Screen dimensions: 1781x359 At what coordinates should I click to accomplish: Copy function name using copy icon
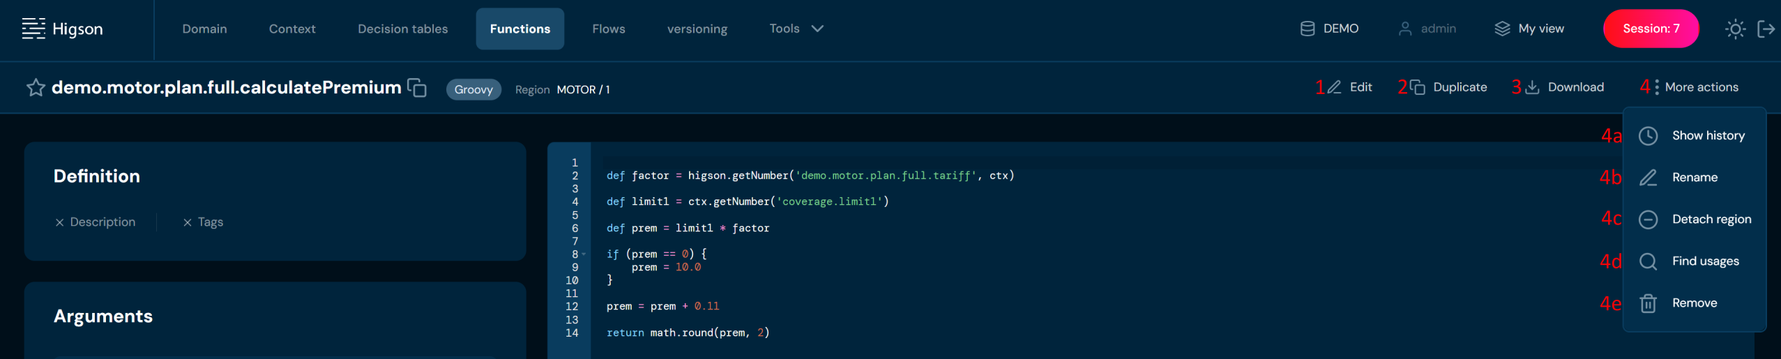[x=417, y=88]
